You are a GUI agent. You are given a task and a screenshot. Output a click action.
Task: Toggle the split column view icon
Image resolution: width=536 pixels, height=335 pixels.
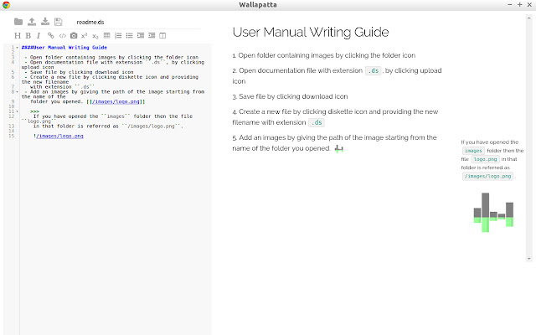(x=162, y=35)
